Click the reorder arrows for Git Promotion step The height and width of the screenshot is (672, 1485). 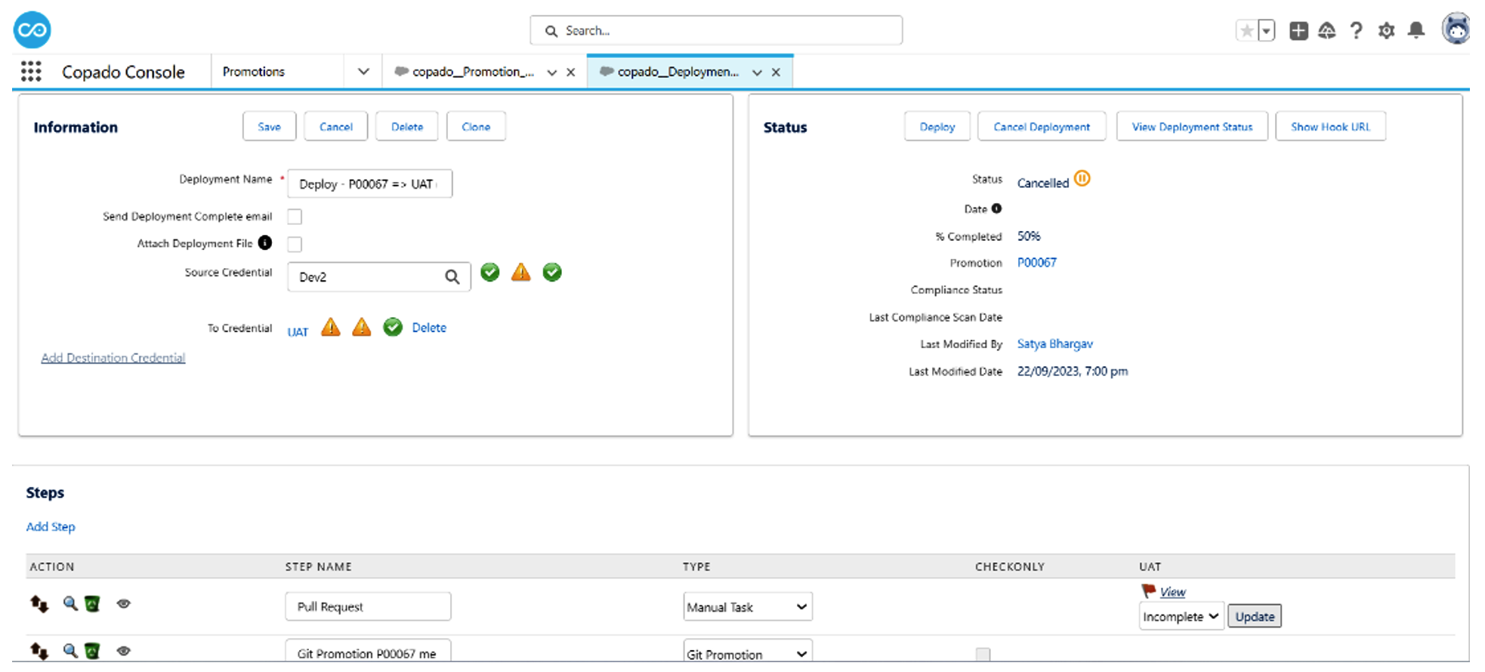pos(39,651)
